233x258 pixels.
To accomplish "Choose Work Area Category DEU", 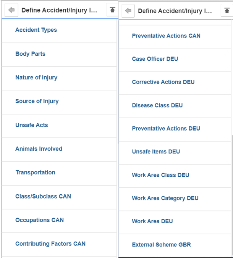I will coord(165,198).
